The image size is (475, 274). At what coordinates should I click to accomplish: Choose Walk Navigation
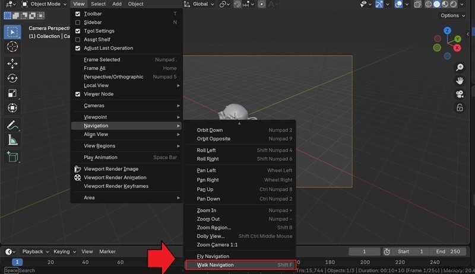pyautogui.click(x=240, y=265)
